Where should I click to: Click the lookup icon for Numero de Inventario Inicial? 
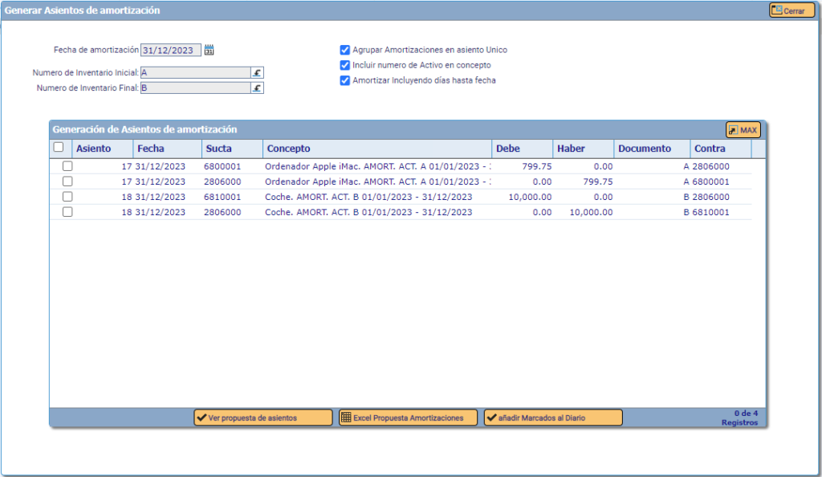pyautogui.click(x=257, y=72)
